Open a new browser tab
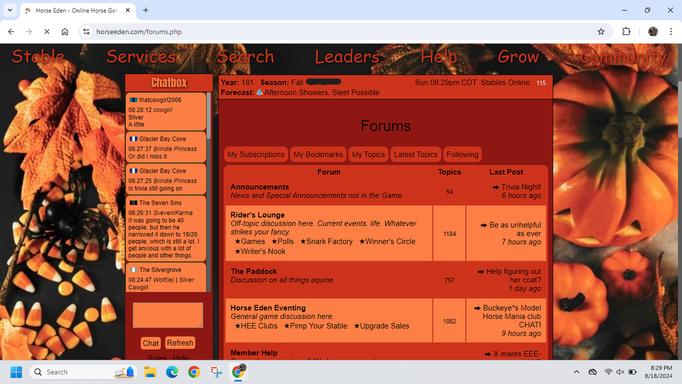Screen dimensions: 682x384 pyautogui.click(x=145, y=10)
